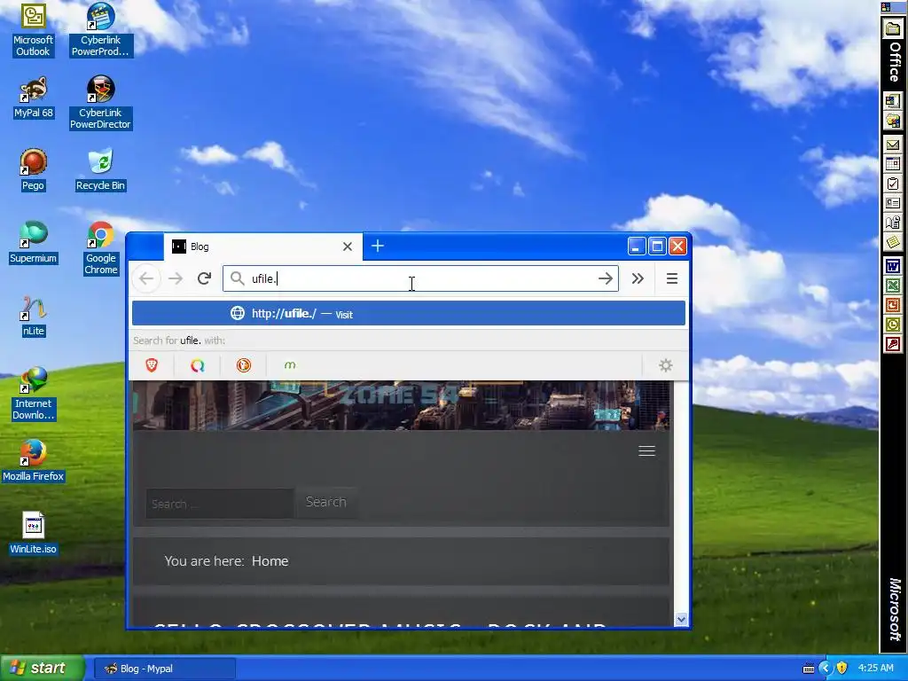This screenshot has width=908, height=681.
Task: Open search settings gear icon
Action: pos(666,365)
